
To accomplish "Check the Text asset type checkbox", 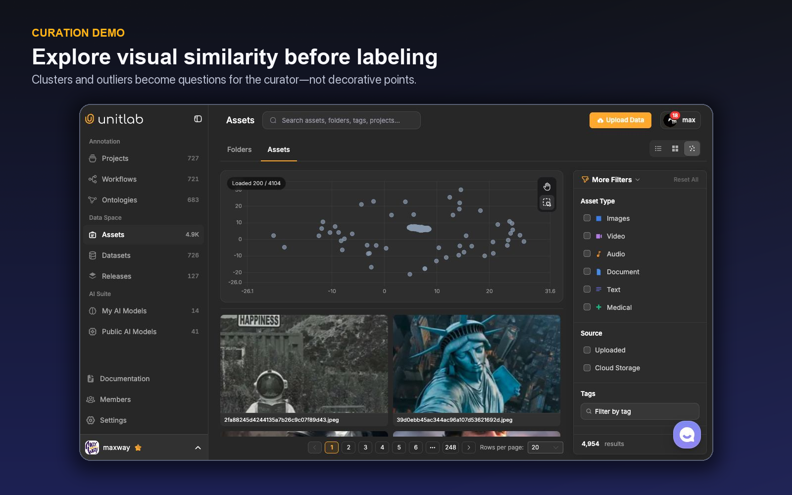I will point(587,289).
